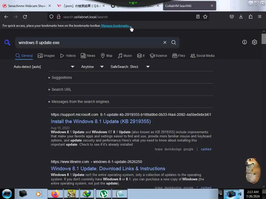Viewport: 266px width, 199px height.
Task: Go back with the browser back arrow
Action: [6, 17]
